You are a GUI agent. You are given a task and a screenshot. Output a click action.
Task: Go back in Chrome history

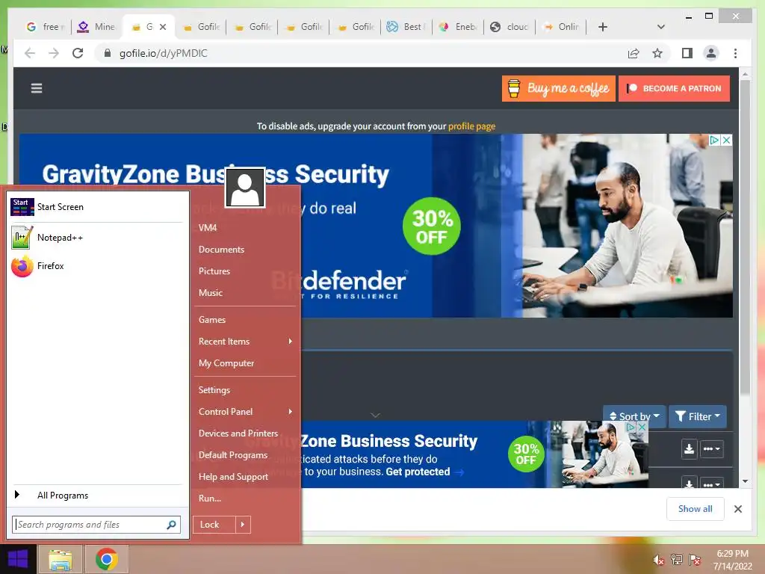coord(30,53)
